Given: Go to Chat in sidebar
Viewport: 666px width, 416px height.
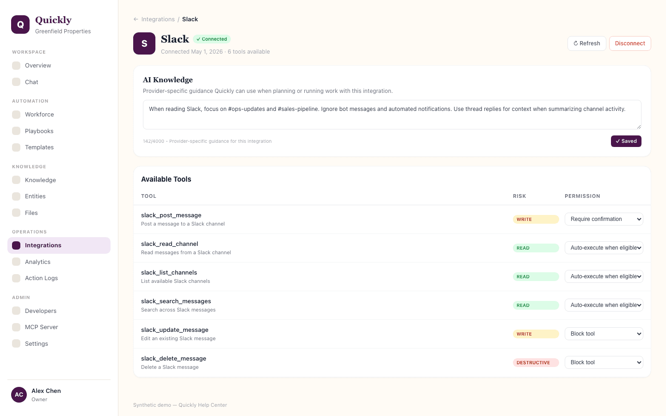Looking at the screenshot, I should (x=59, y=82).
